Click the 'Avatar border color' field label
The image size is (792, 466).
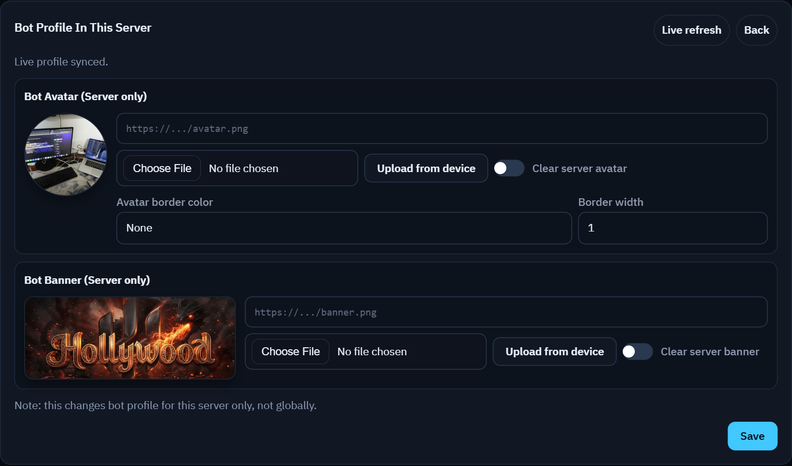click(165, 202)
